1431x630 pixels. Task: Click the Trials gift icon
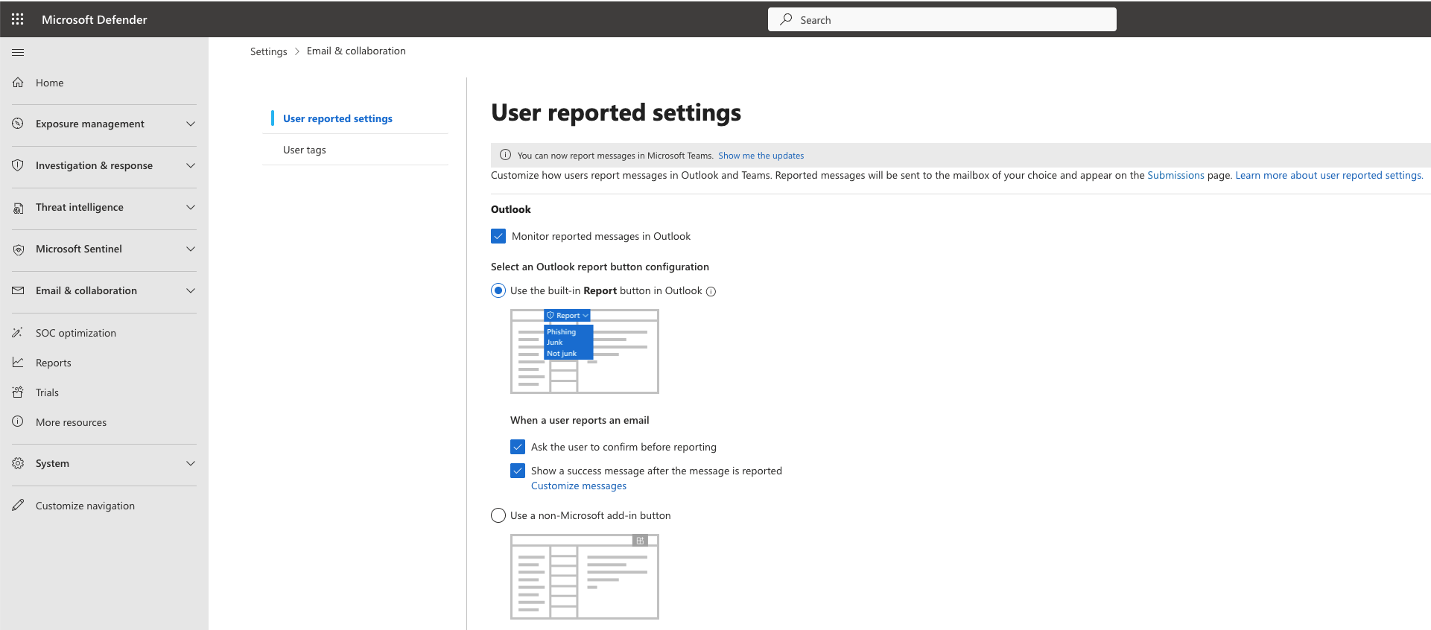click(x=18, y=392)
